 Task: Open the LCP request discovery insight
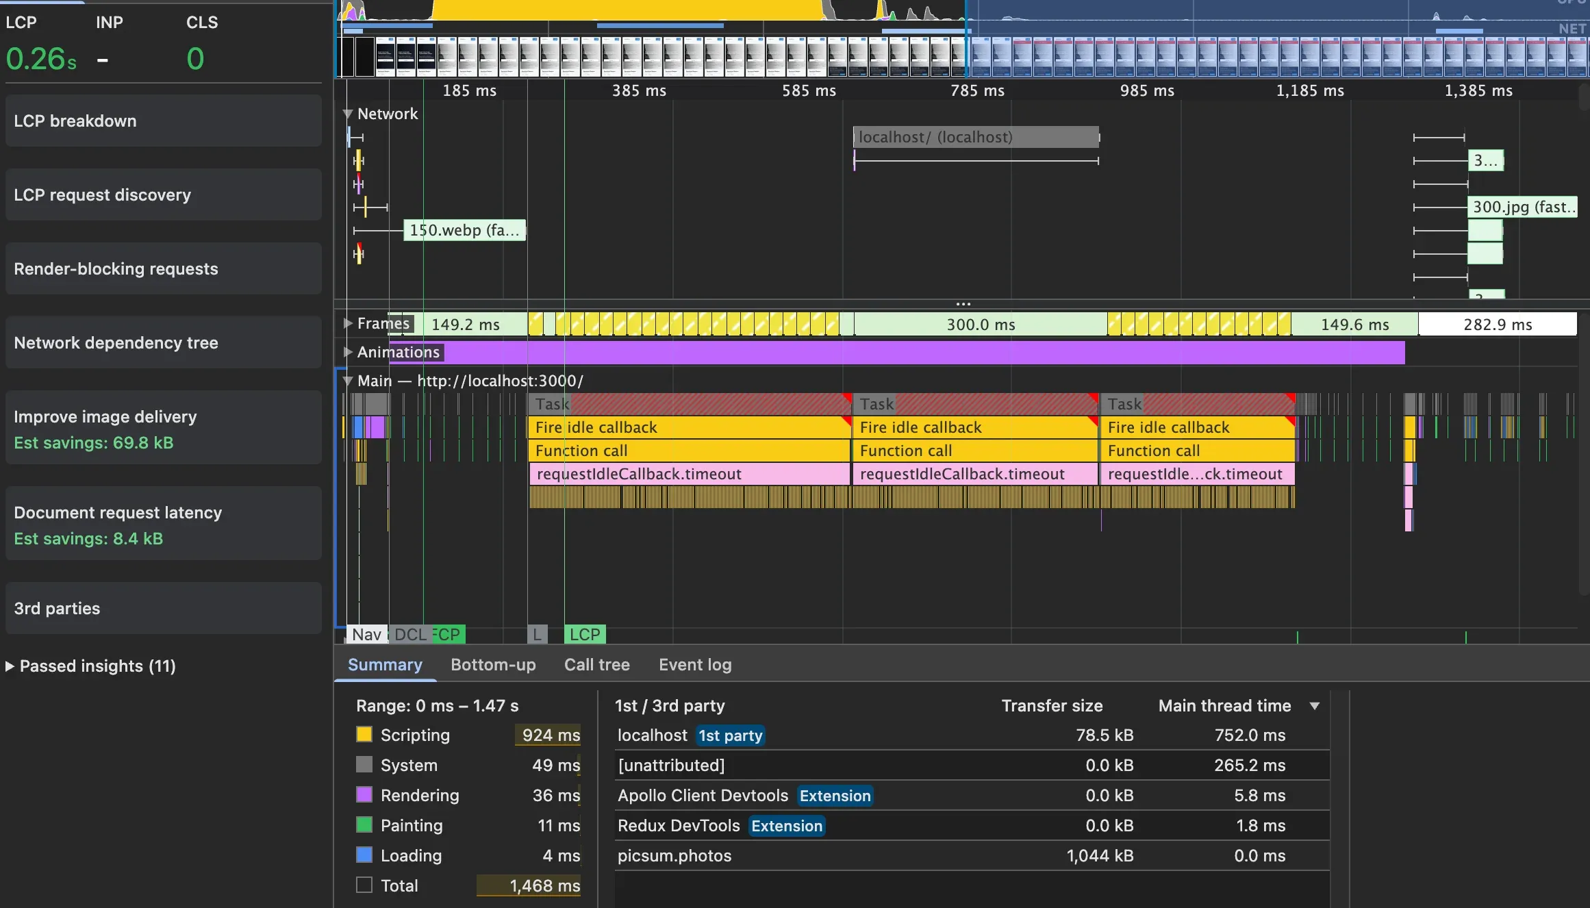163,194
